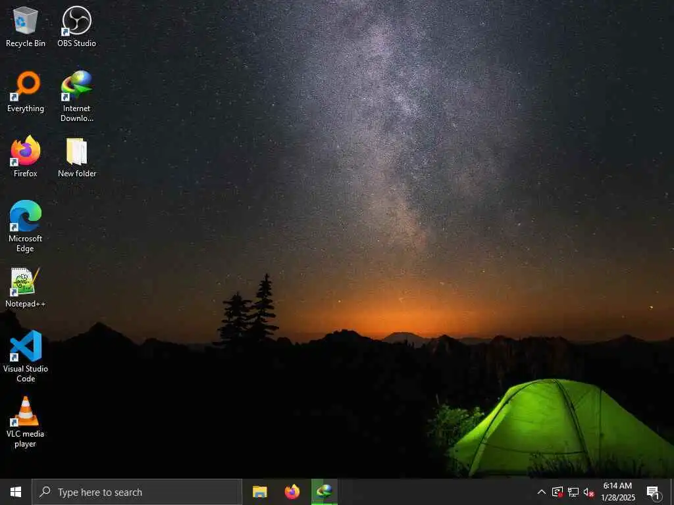Select the Recycle Bin desktop icon
Screen dimensions: 674x505
[26, 26]
